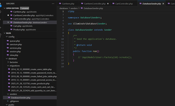Screen dimensions: 175x106
Task: Switch to the CartItem.php tab
Action: click(x=69, y=4)
